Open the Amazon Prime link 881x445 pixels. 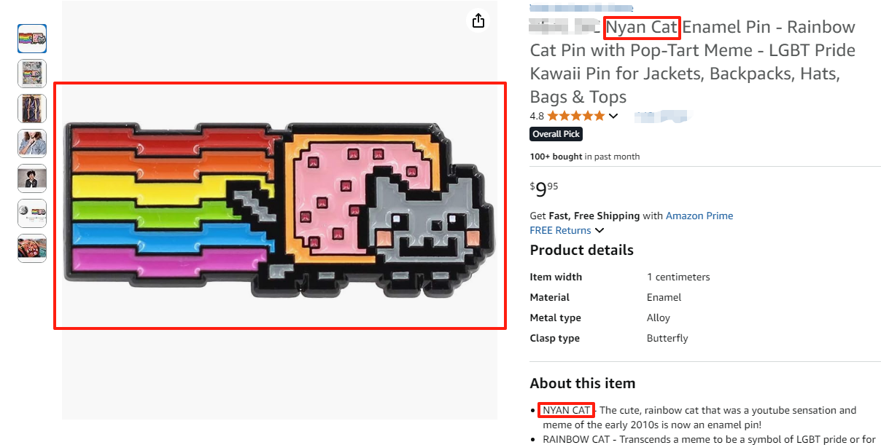tap(699, 216)
